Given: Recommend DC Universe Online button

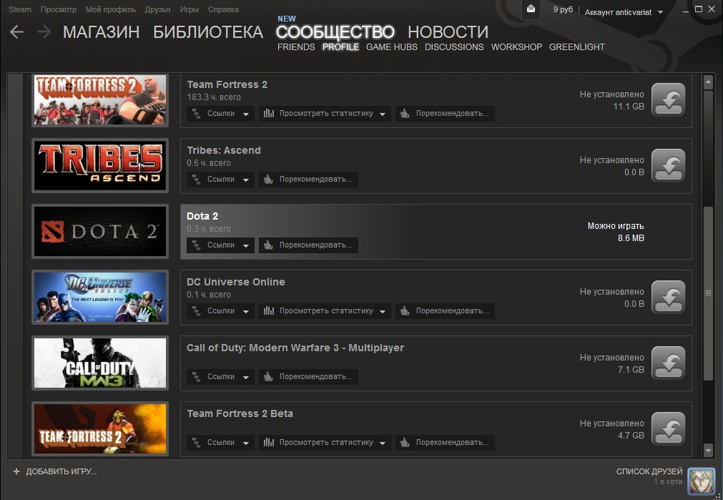Looking at the screenshot, I should click(x=445, y=311).
